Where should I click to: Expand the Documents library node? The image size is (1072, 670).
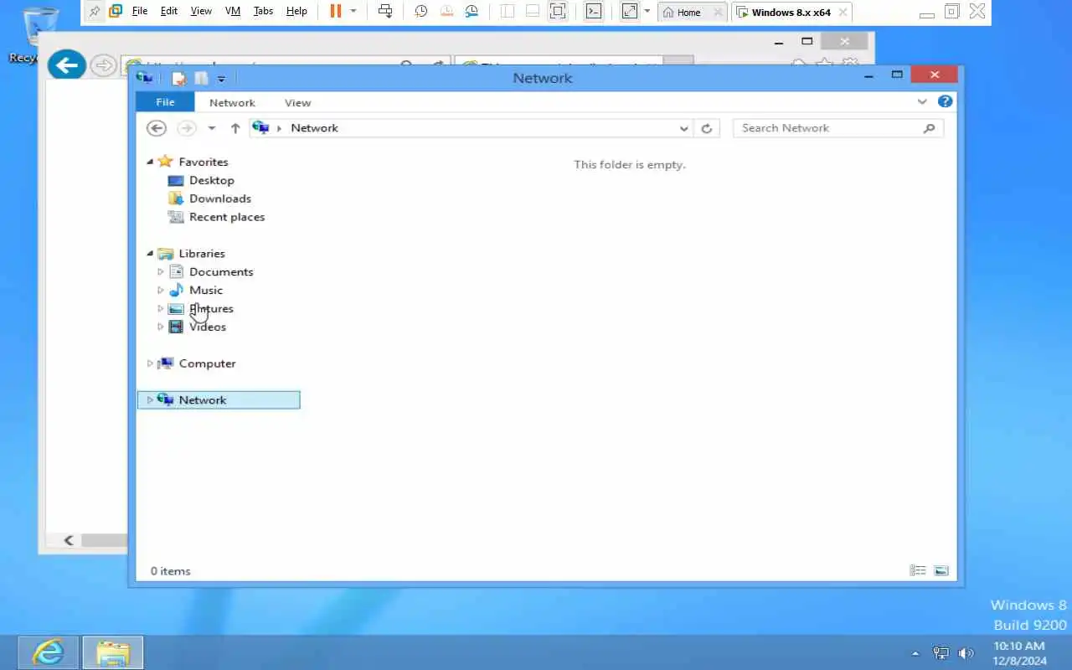pyautogui.click(x=161, y=272)
